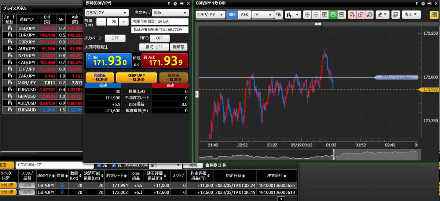This screenshot has width=440, height=201.
Task: Click the first pink chart-order icon
Action: 352,15
